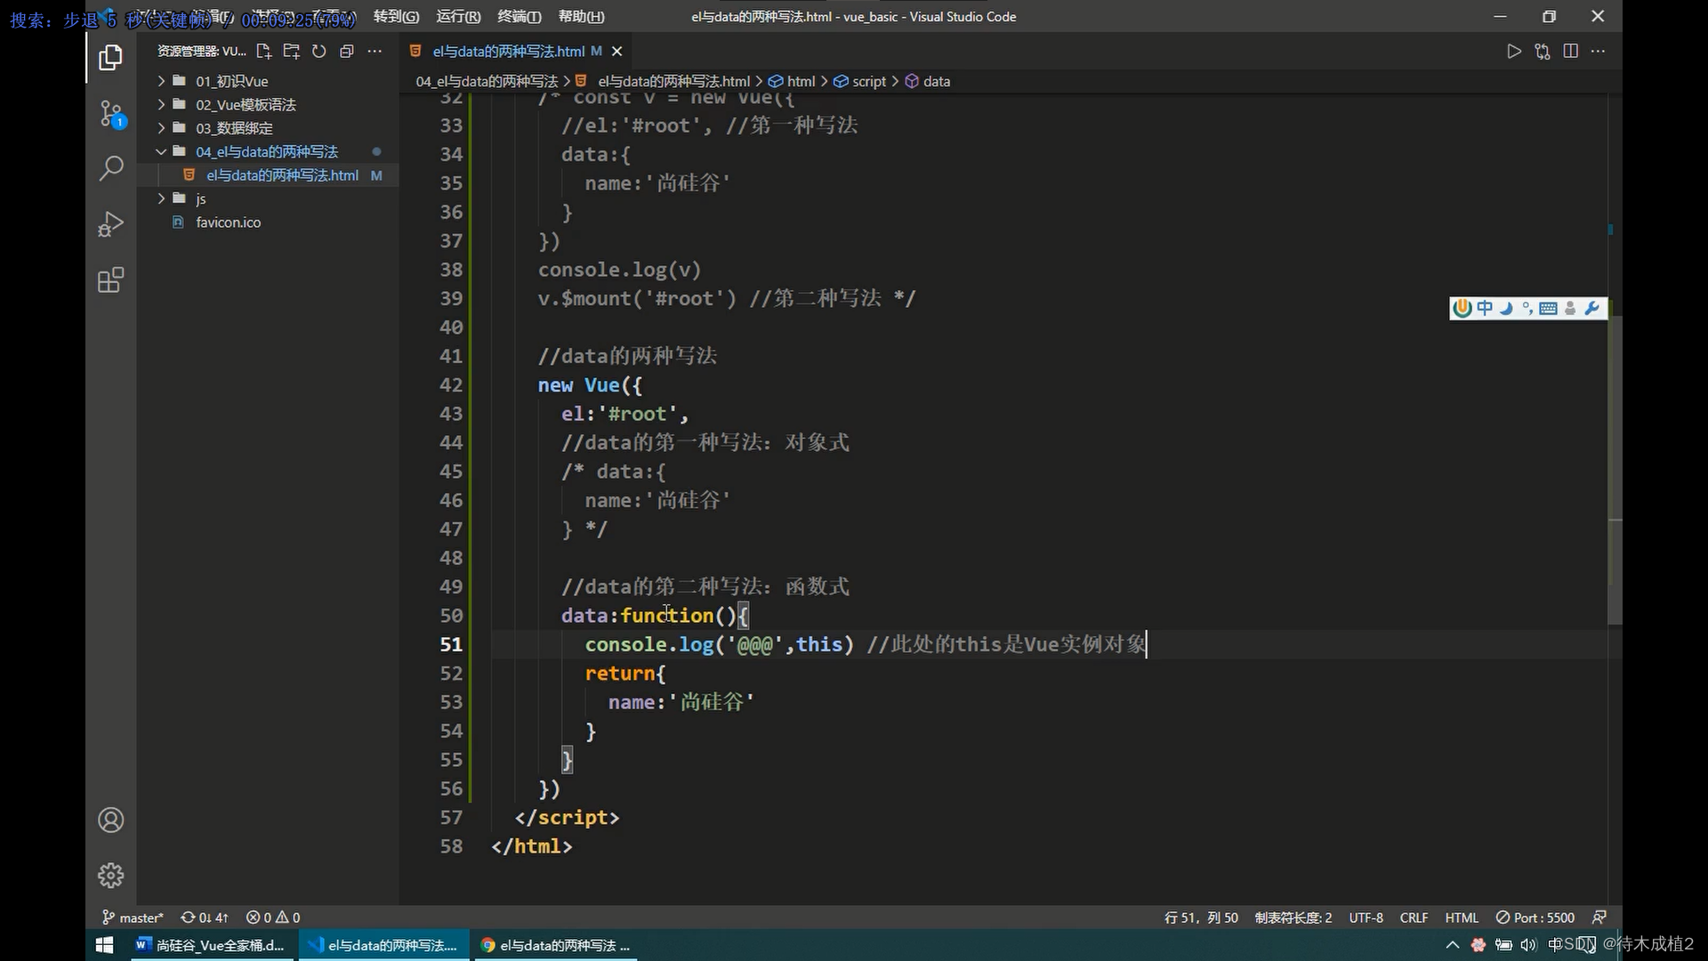The height and width of the screenshot is (961, 1708).
Task: Click the master branch status item
Action: (133, 917)
